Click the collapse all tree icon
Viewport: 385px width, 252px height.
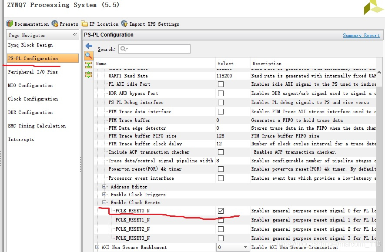pyautogui.click(x=88, y=65)
